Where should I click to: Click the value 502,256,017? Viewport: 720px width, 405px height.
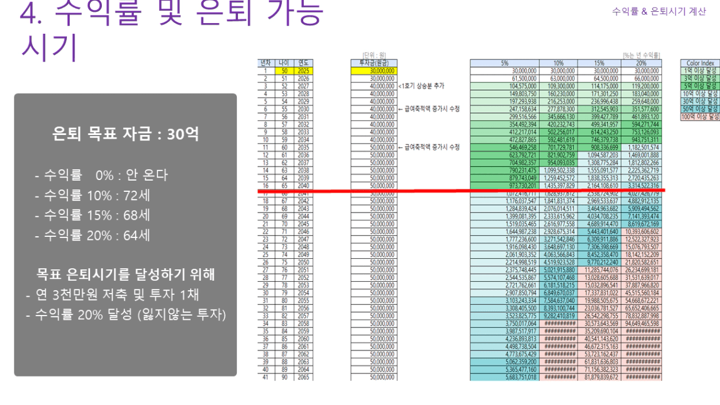(561, 131)
